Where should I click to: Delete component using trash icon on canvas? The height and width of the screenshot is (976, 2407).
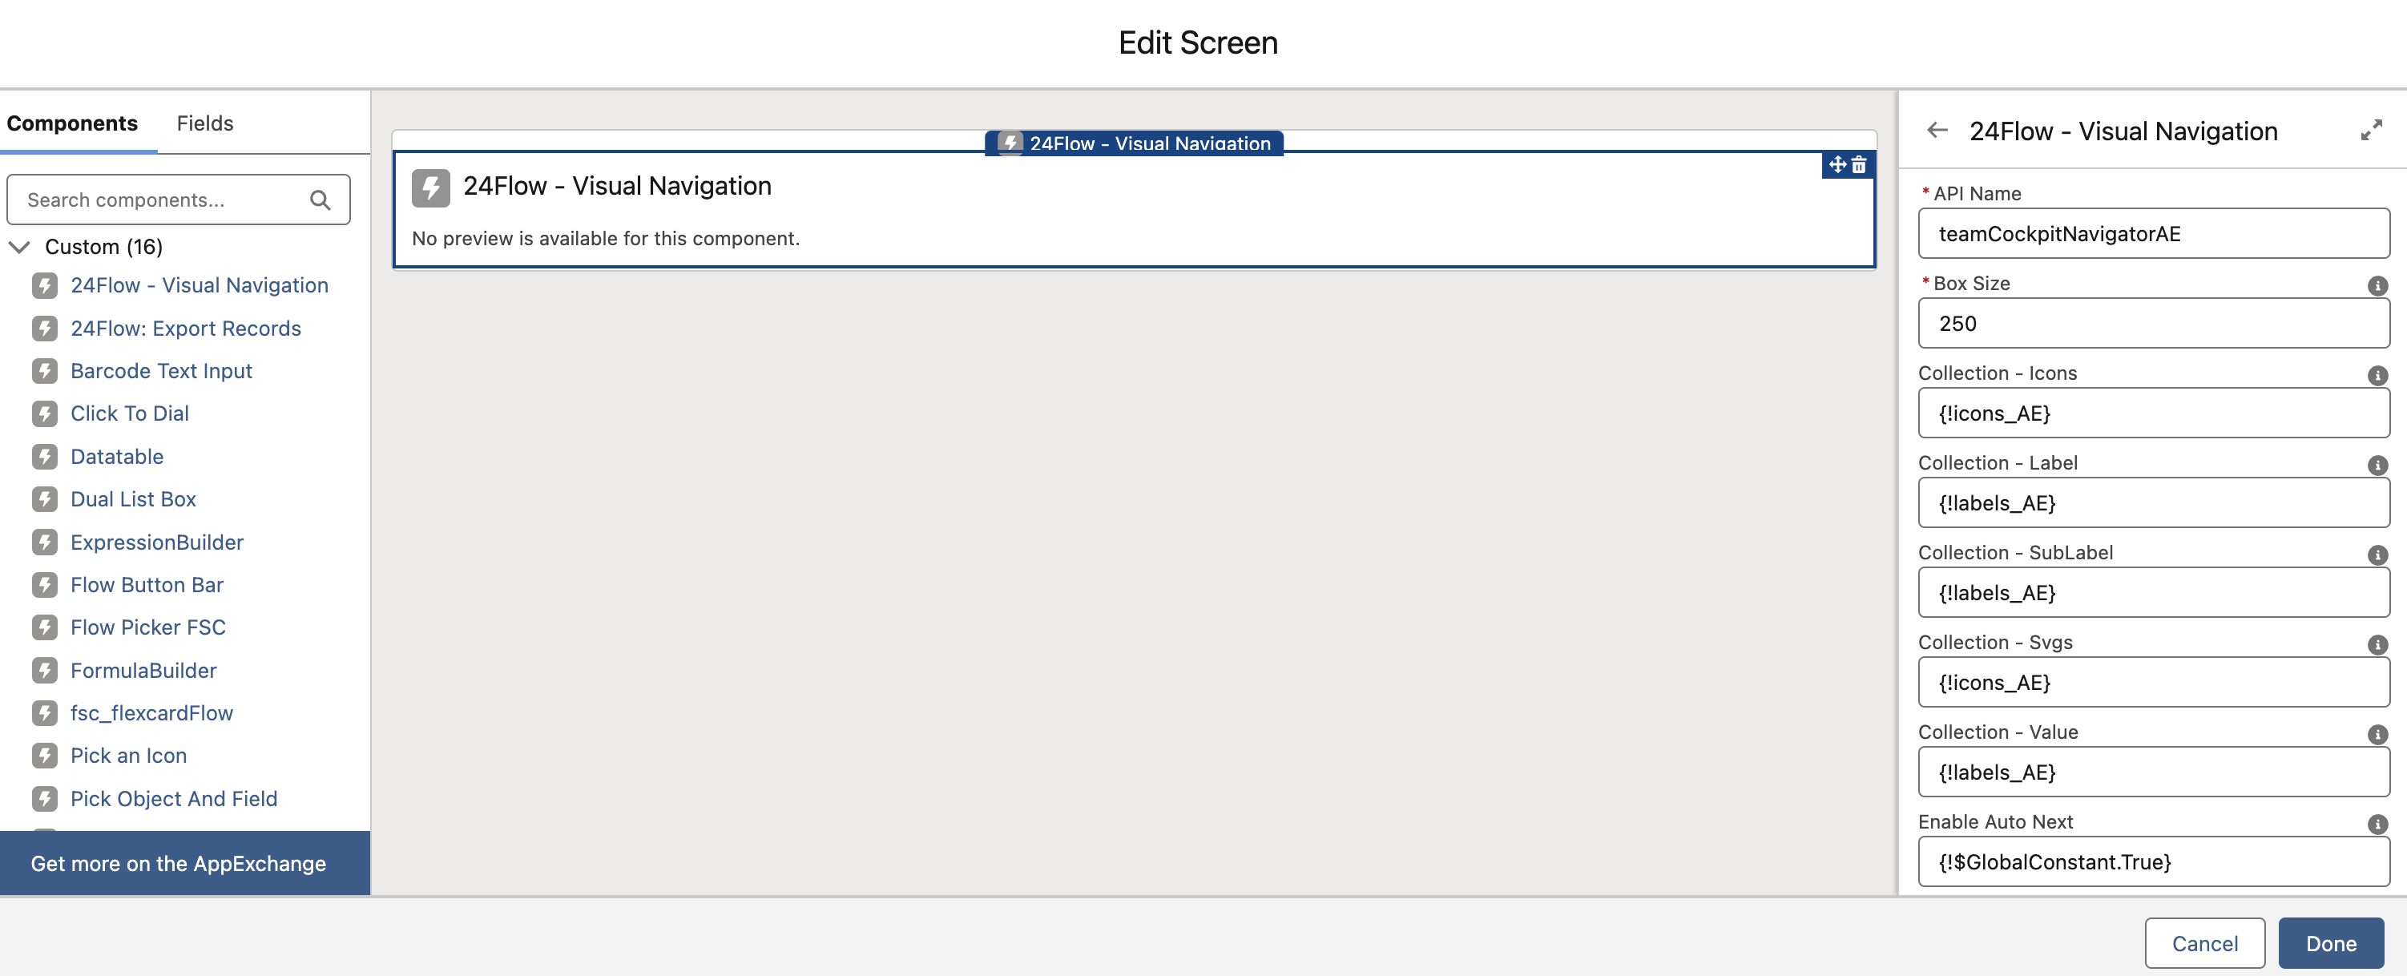click(x=1858, y=165)
